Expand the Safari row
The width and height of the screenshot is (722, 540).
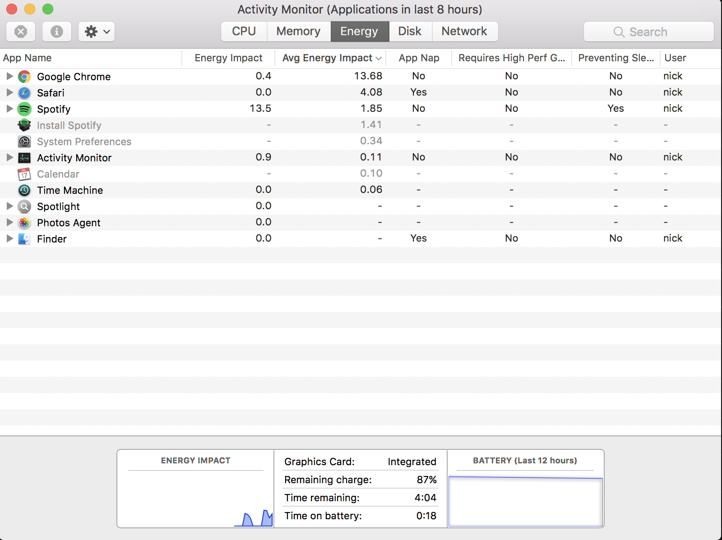click(9, 92)
